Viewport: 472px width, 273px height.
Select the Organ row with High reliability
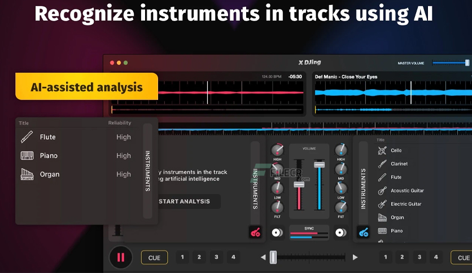click(x=77, y=174)
